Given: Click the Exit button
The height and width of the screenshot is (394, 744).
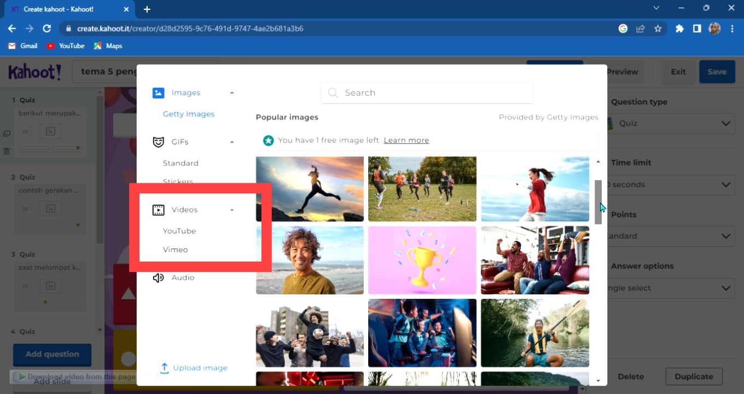Looking at the screenshot, I should click(x=678, y=72).
